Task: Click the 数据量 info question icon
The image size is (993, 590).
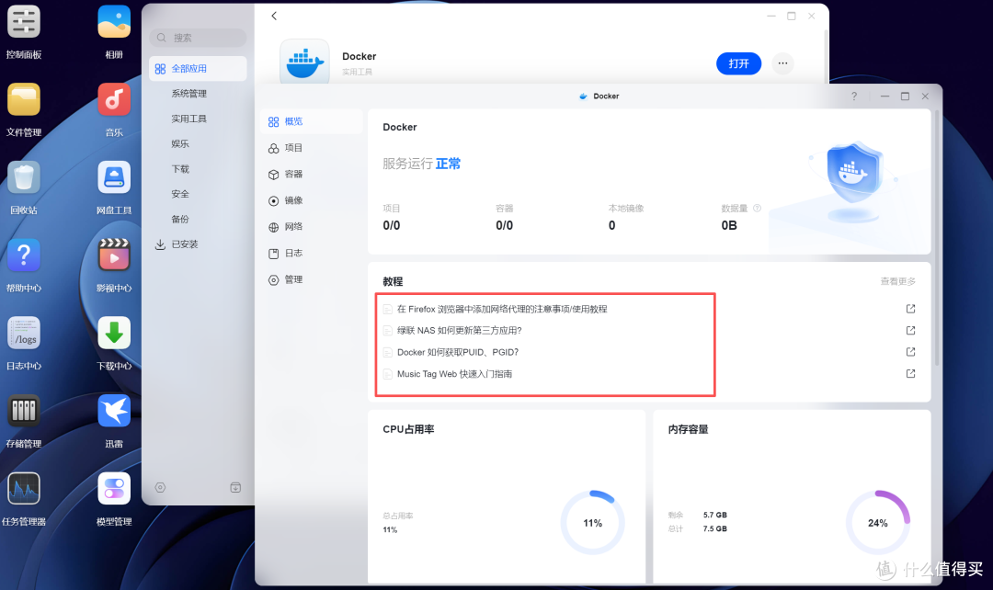Action: click(757, 209)
